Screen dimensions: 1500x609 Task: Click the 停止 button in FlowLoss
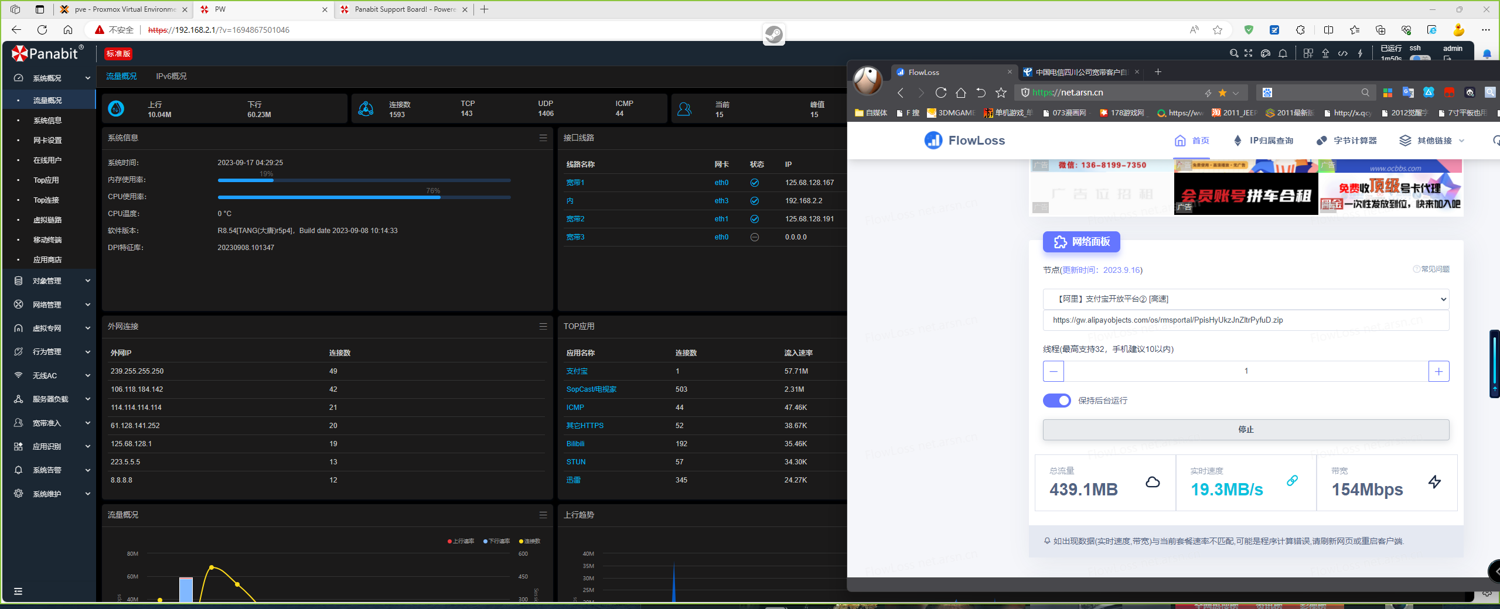point(1246,430)
